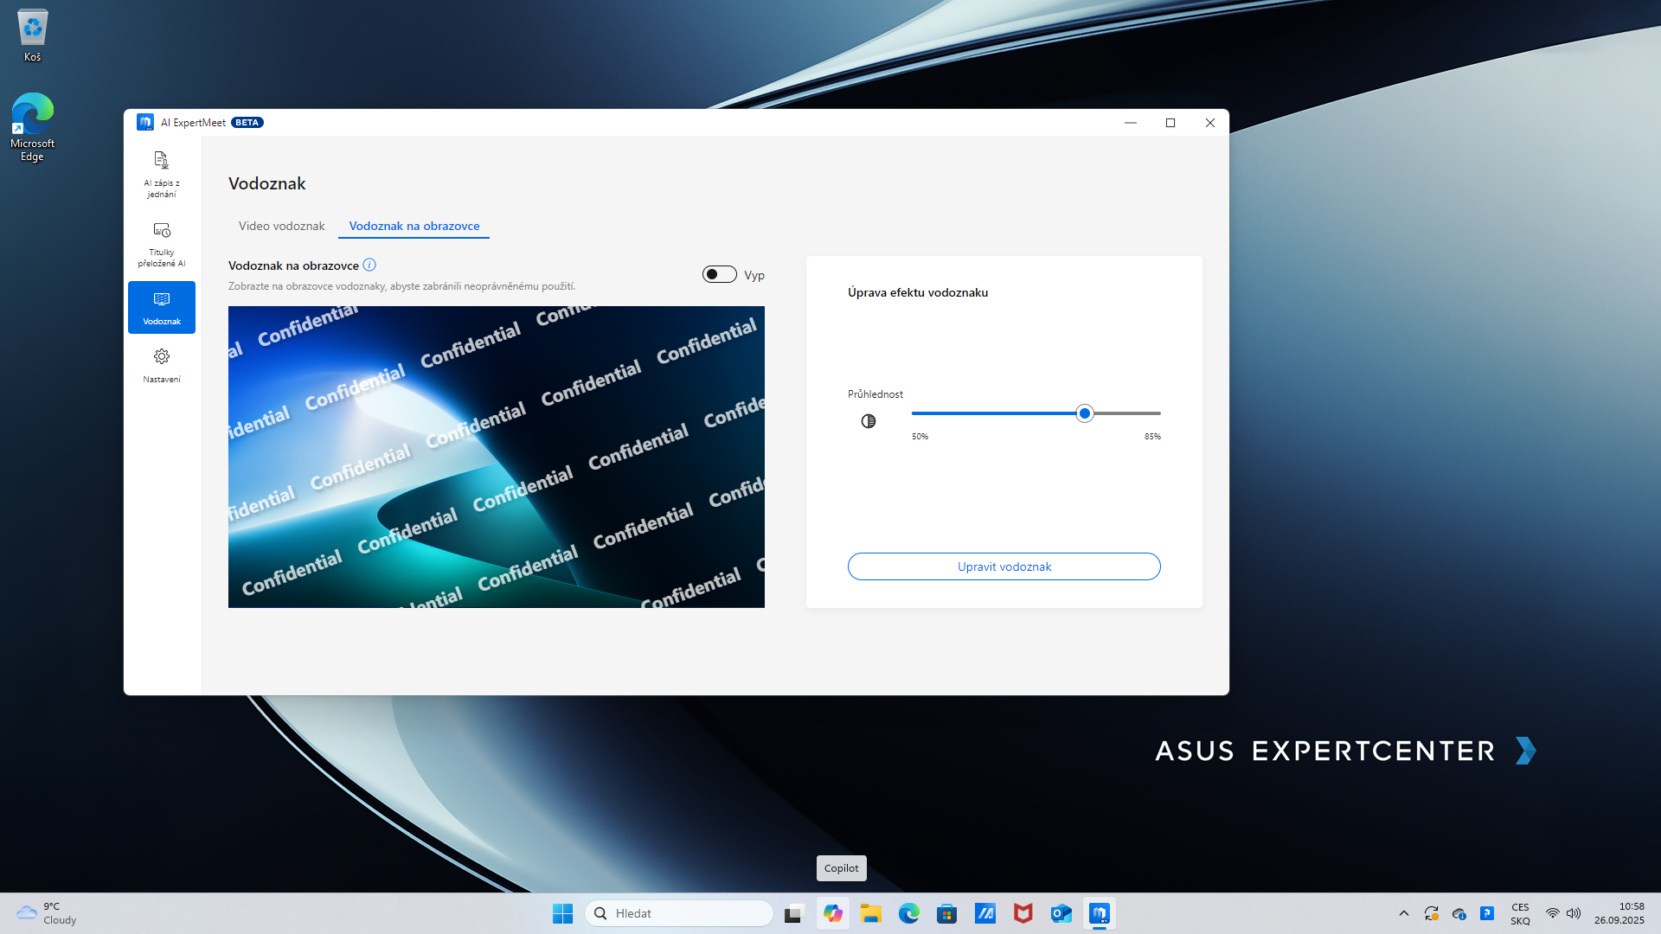The height and width of the screenshot is (934, 1661).
Task: Toggle the screen watermark switch on
Action: pos(719,274)
